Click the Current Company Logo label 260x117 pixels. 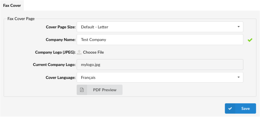pyautogui.click(x=54, y=65)
